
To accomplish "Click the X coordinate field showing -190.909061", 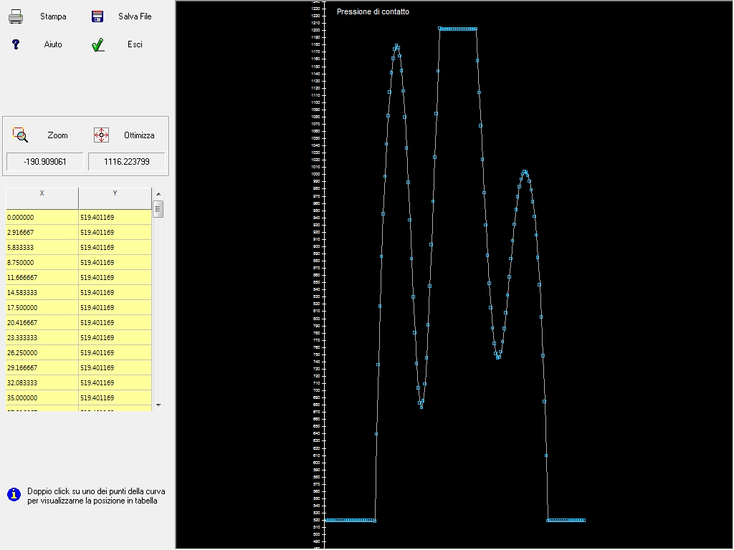I will pos(45,162).
